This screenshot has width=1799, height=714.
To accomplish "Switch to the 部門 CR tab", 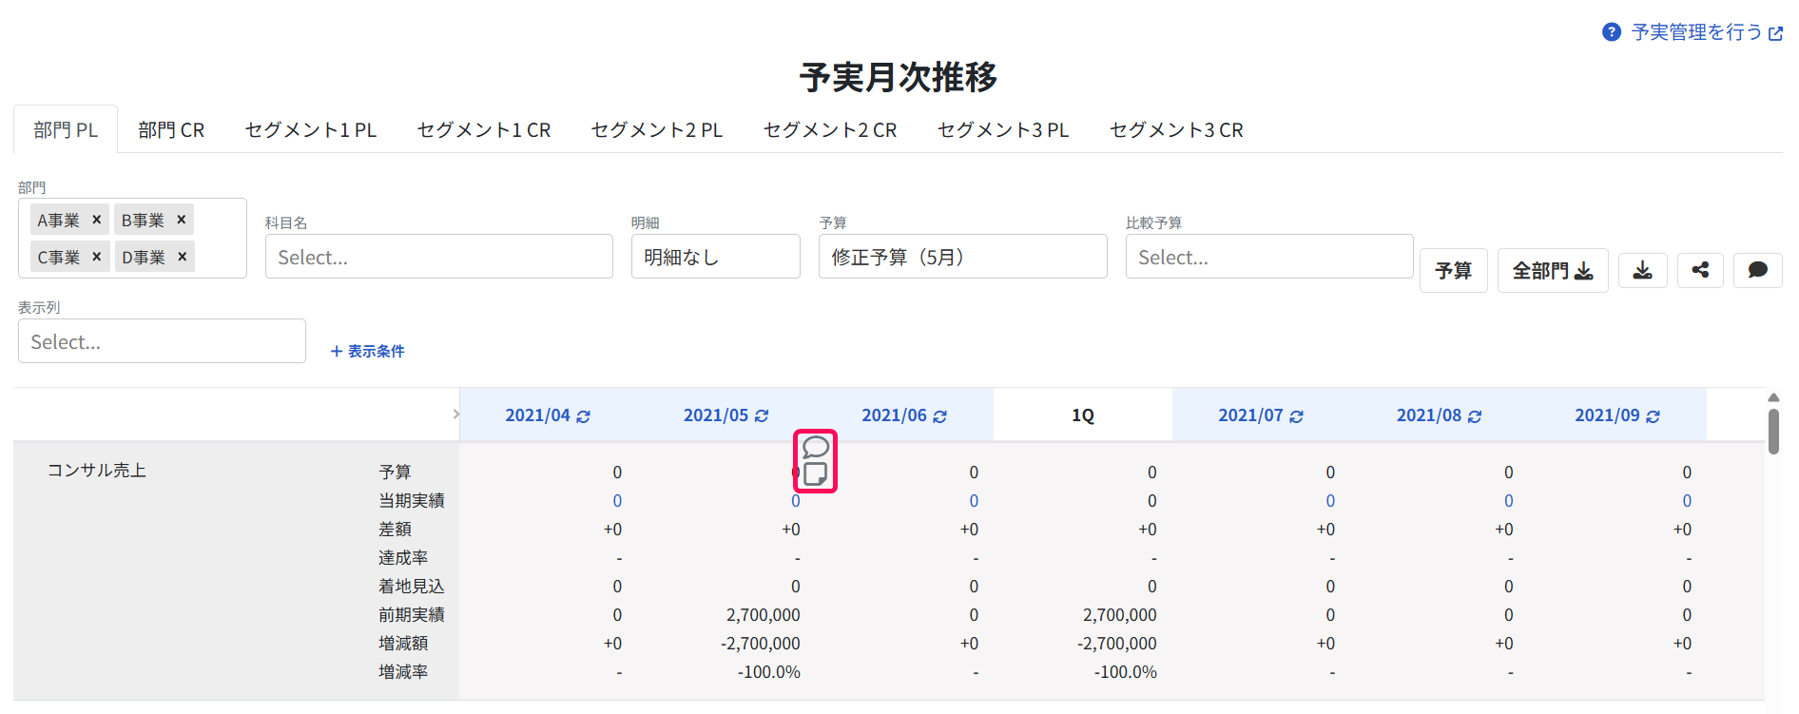I will (171, 130).
